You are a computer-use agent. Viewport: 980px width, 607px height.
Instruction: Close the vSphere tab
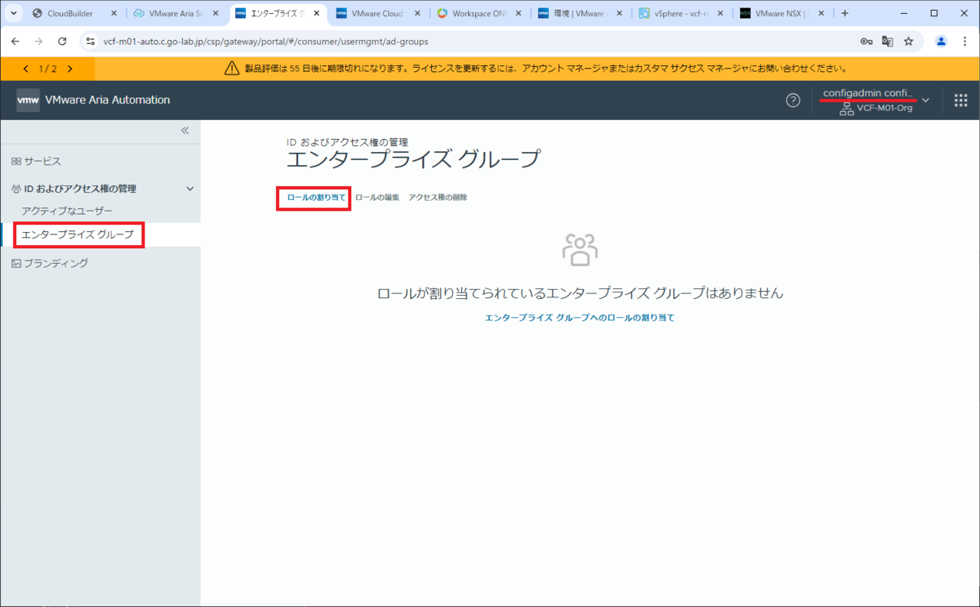720,14
